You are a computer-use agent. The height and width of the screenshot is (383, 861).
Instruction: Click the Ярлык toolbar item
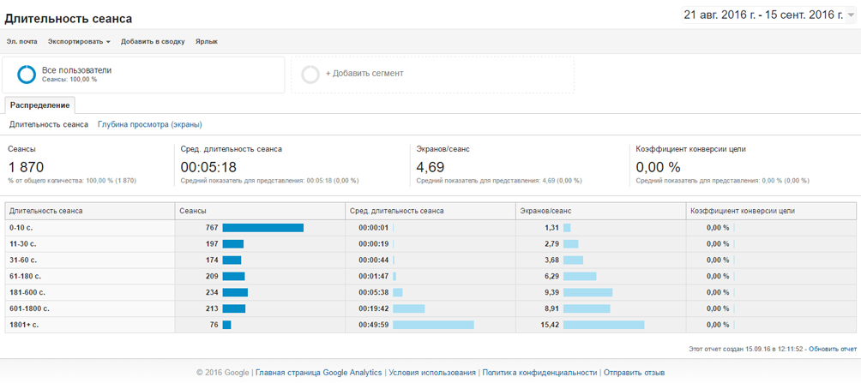point(207,42)
